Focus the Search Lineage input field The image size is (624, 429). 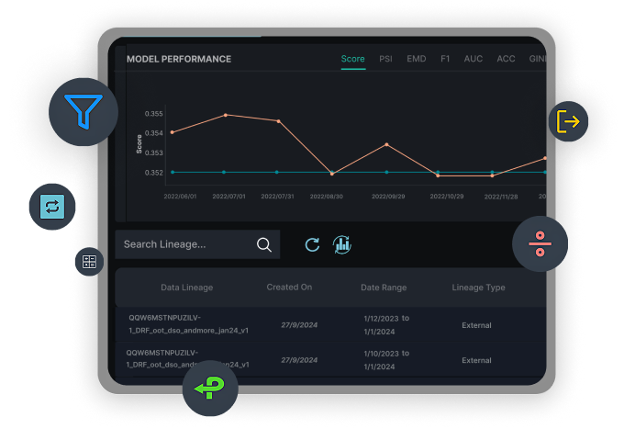184,244
